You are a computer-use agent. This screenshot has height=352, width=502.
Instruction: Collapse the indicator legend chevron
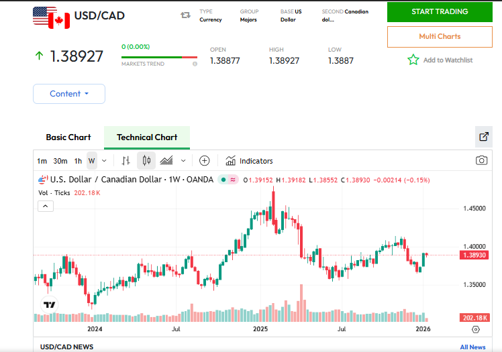click(x=45, y=207)
